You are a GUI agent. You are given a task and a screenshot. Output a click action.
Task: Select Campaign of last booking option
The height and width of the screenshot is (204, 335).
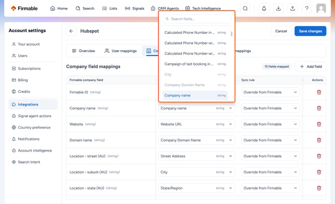click(x=195, y=64)
